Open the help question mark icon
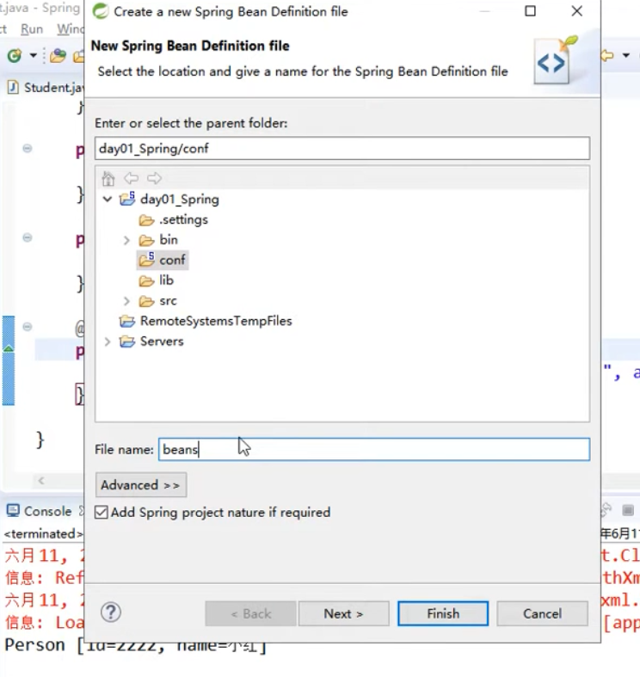 click(x=111, y=612)
